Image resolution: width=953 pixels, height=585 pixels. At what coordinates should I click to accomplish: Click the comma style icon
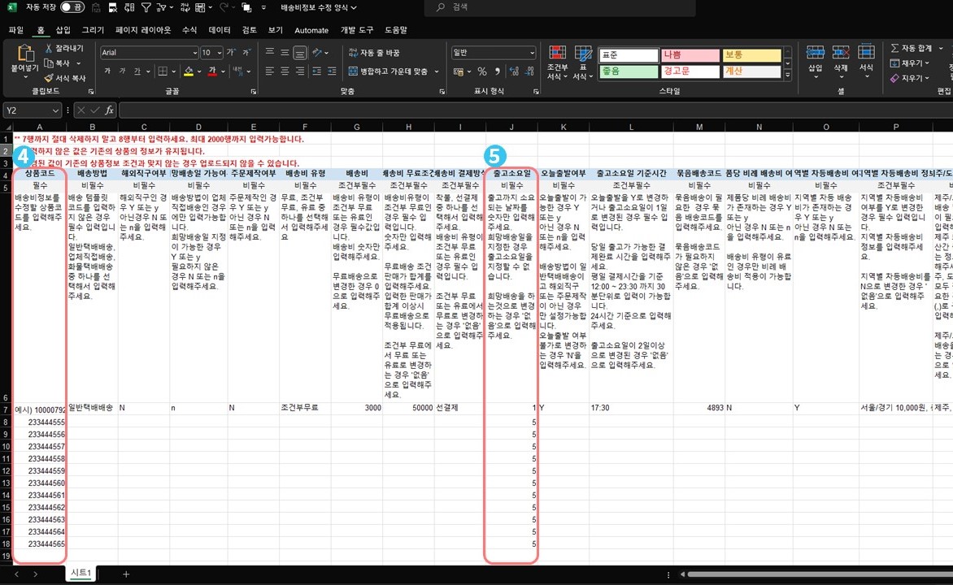coord(497,71)
